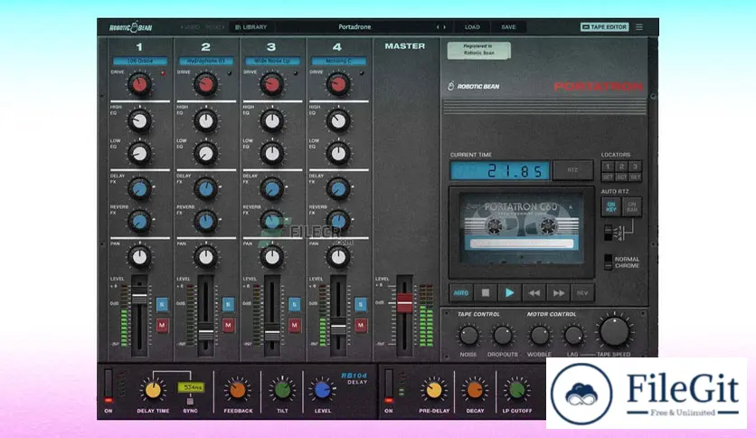Click the Lag knob
This screenshot has width=756, height=438.
point(573,335)
